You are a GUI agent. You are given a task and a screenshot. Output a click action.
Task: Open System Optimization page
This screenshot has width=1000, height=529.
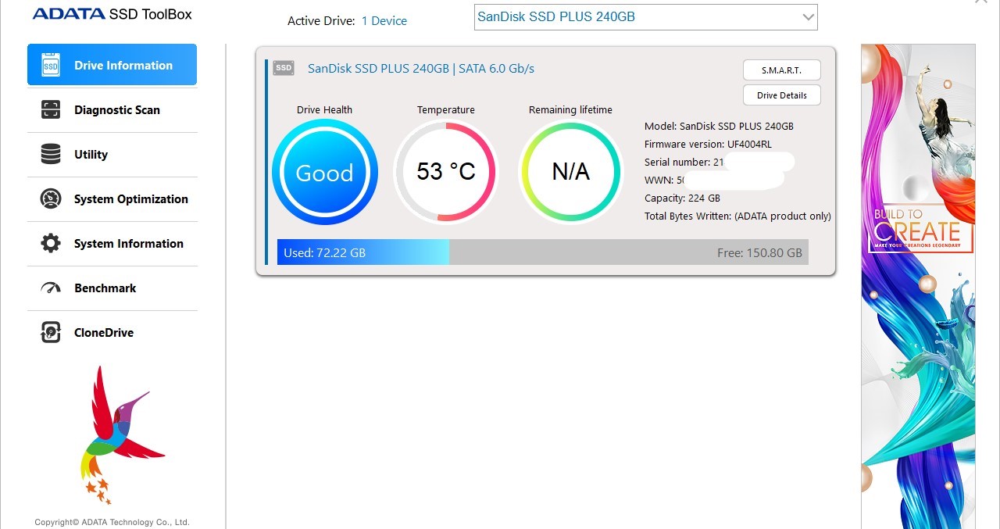click(x=112, y=199)
